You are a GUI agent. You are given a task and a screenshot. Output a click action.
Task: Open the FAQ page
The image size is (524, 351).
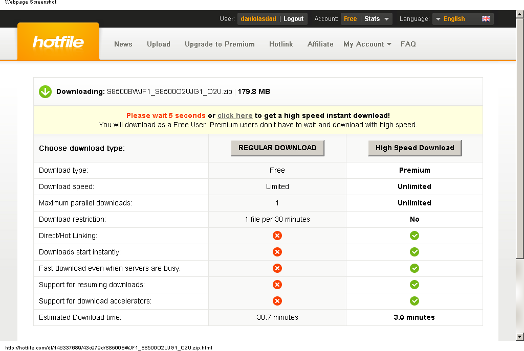tap(408, 44)
